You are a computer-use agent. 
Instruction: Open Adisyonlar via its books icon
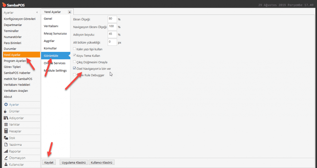point(6,118)
